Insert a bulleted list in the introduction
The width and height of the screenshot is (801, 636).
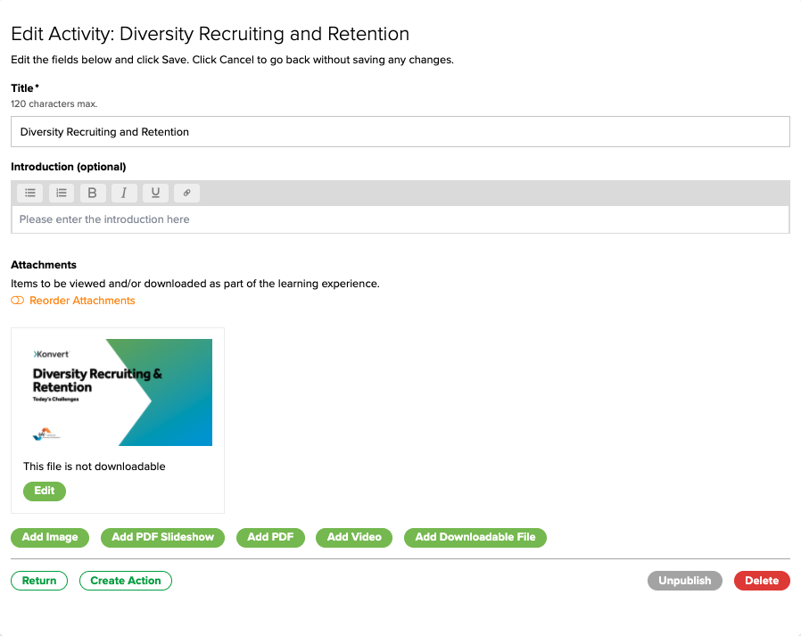[30, 193]
